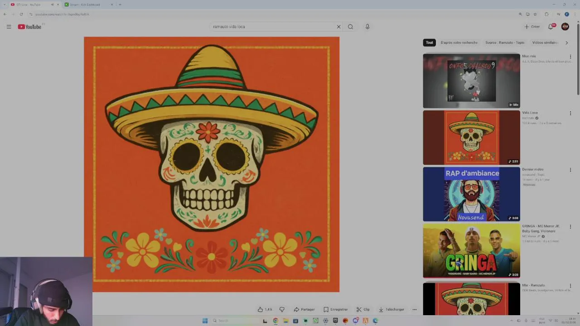Open the Mon mix video thumbnail
Image resolution: width=580 pixels, height=326 pixels.
[471, 81]
